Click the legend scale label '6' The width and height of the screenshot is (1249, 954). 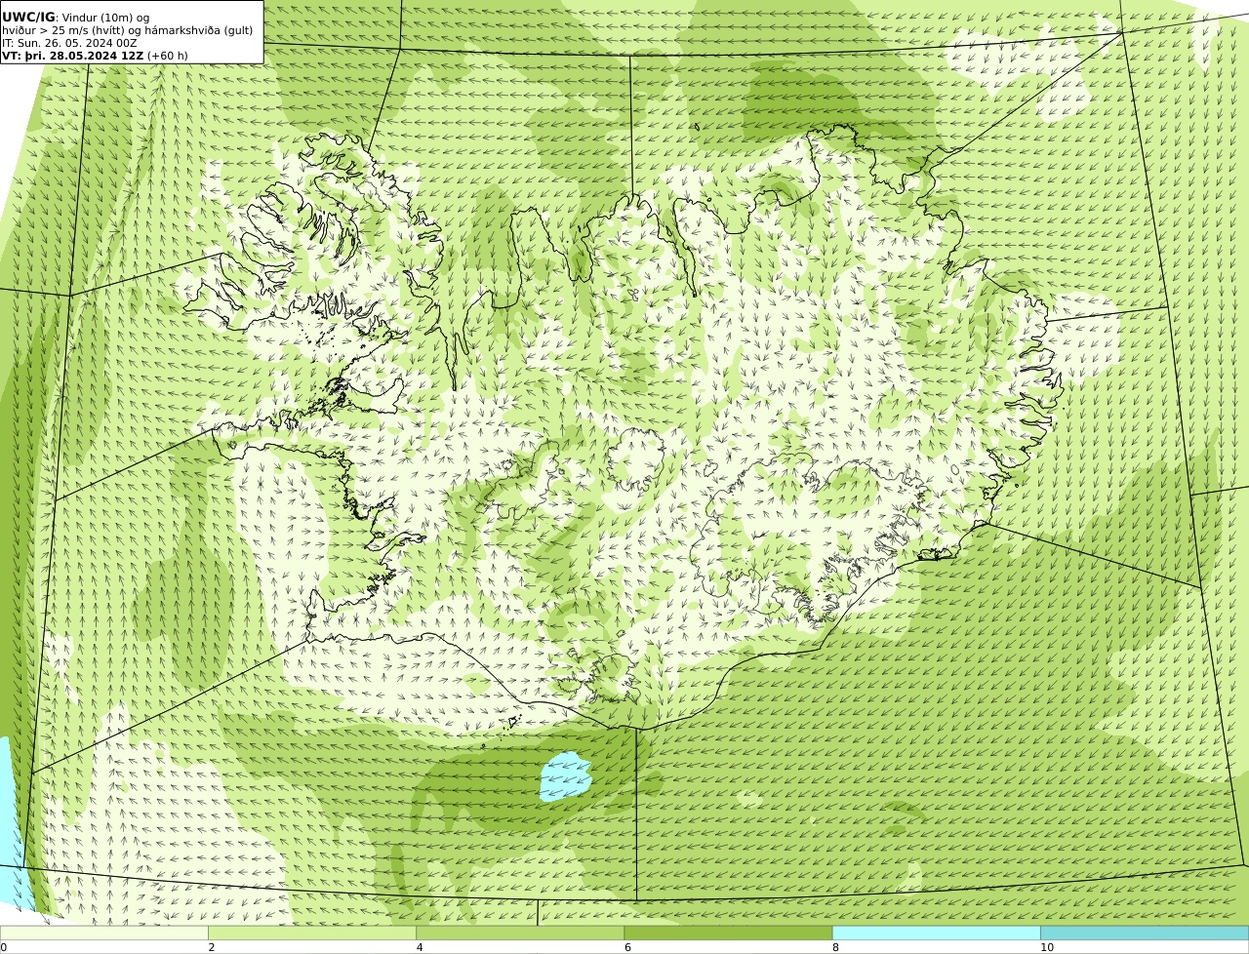(x=627, y=947)
